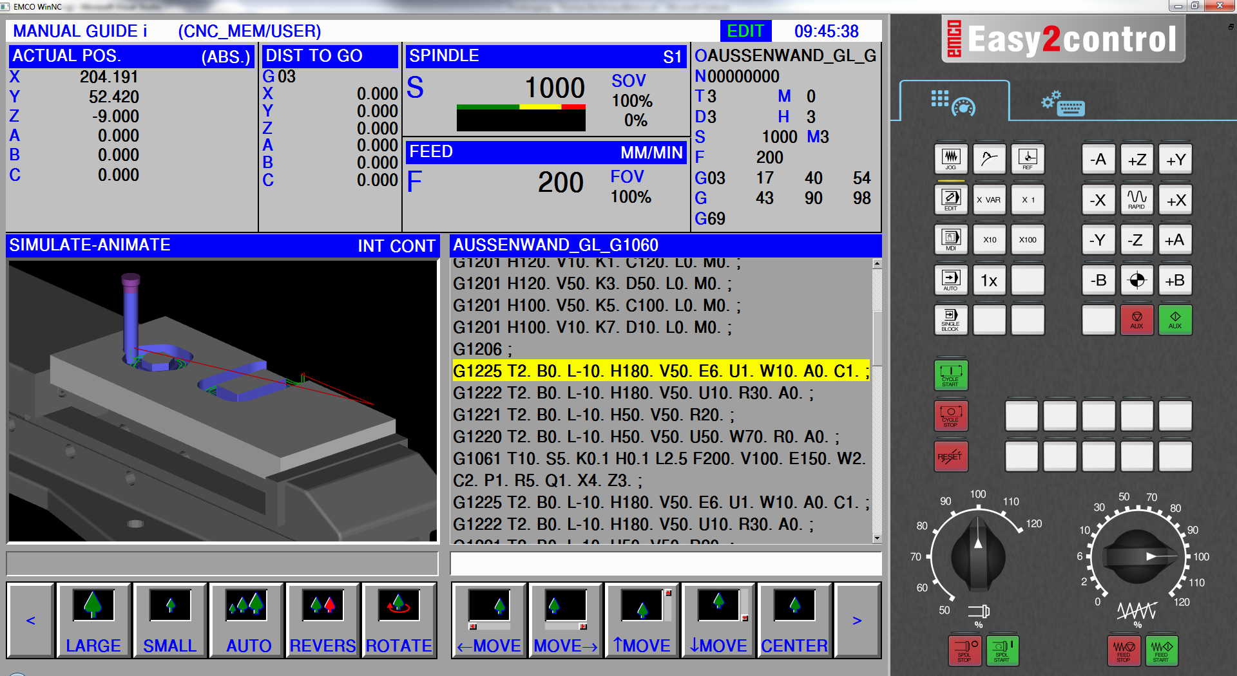Click program list scrollbar down arrow
Viewport: 1237px width, 676px height.
[877, 538]
